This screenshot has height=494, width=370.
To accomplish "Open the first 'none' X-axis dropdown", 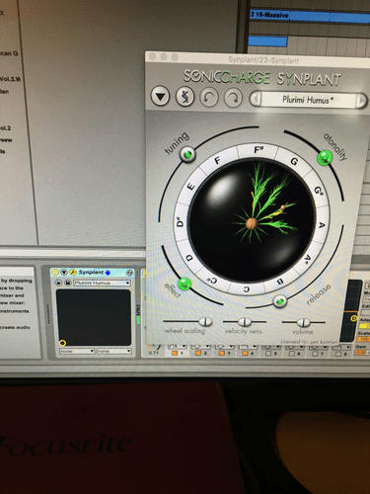I will (x=77, y=351).
